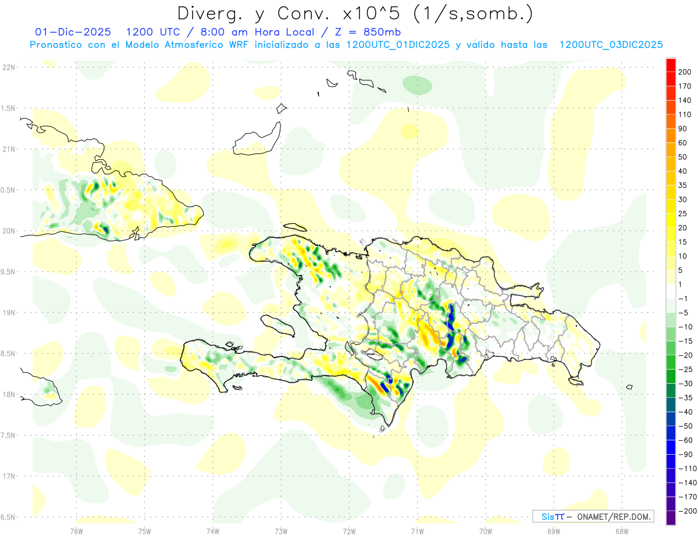Click the 73W longitude label
The width and height of the screenshot is (698, 539).
click(281, 531)
